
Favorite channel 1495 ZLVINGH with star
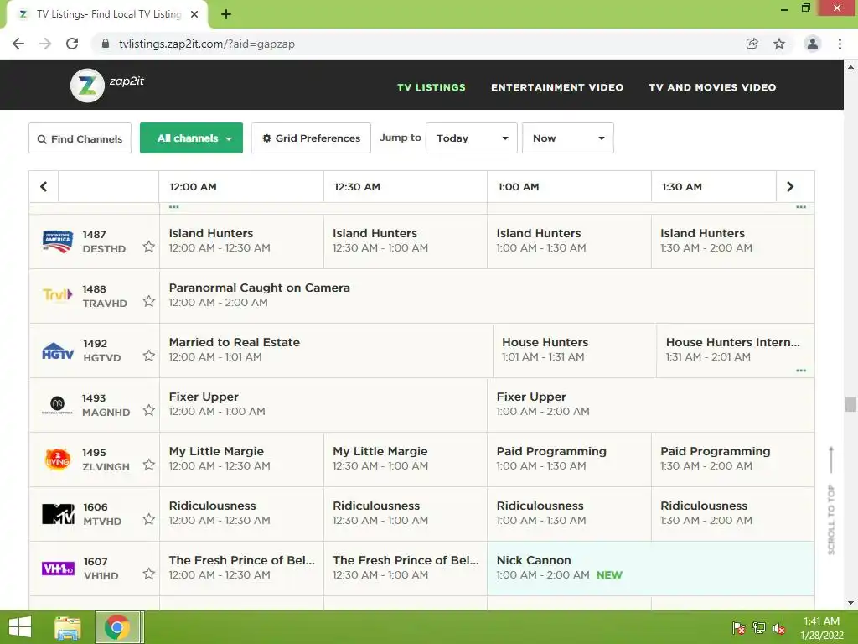pos(149,465)
